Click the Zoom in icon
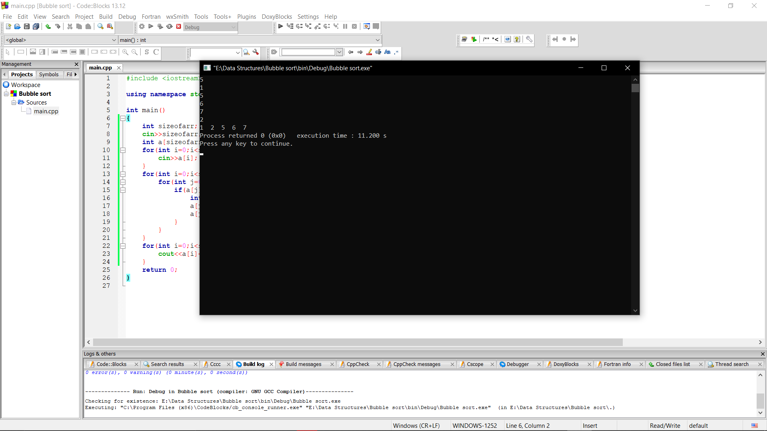Viewport: 767px width, 431px height. click(125, 52)
